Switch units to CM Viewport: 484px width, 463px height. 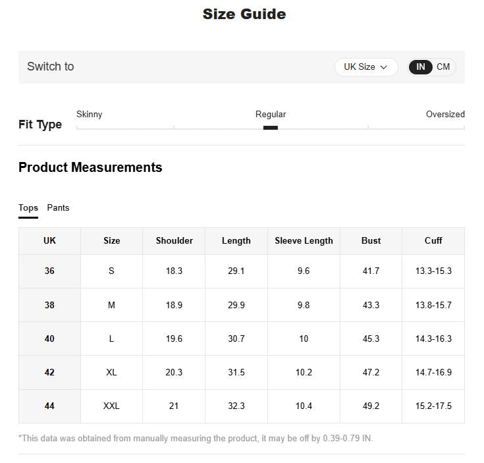(x=443, y=67)
